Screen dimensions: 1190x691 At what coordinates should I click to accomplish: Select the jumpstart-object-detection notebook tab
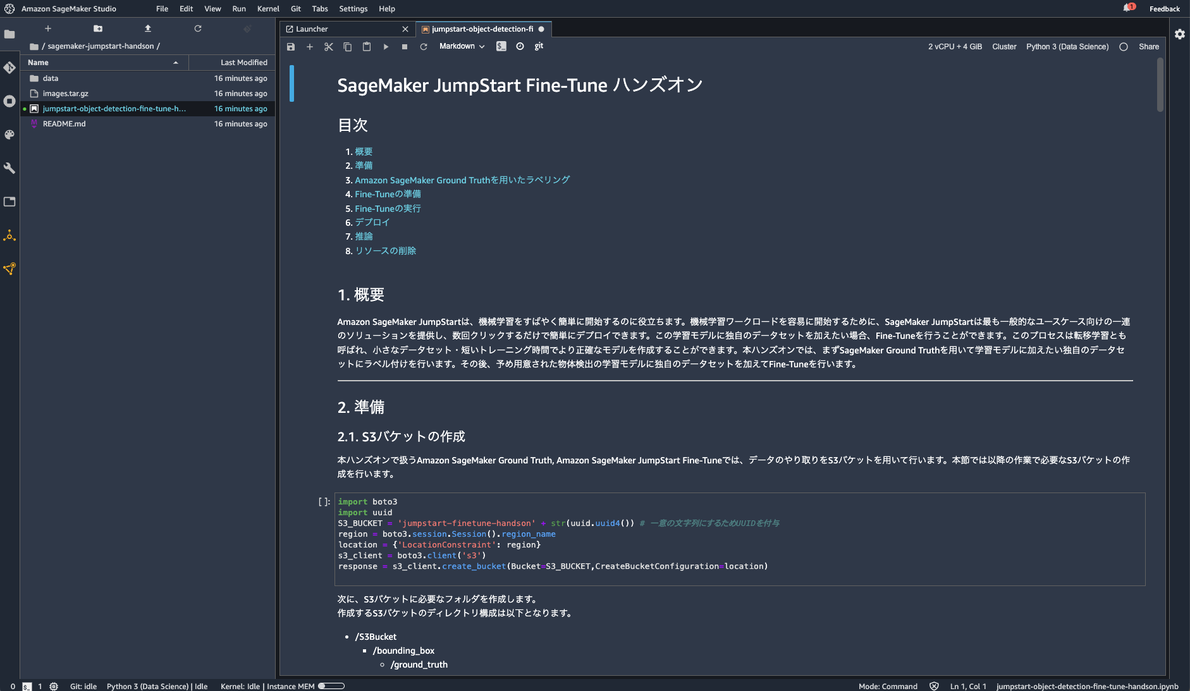(483, 29)
